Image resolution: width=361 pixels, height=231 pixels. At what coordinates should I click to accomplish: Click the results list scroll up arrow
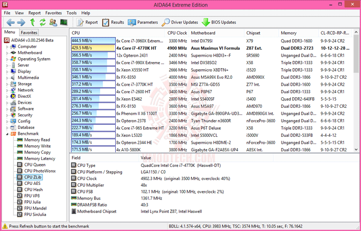click(x=356, y=31)
